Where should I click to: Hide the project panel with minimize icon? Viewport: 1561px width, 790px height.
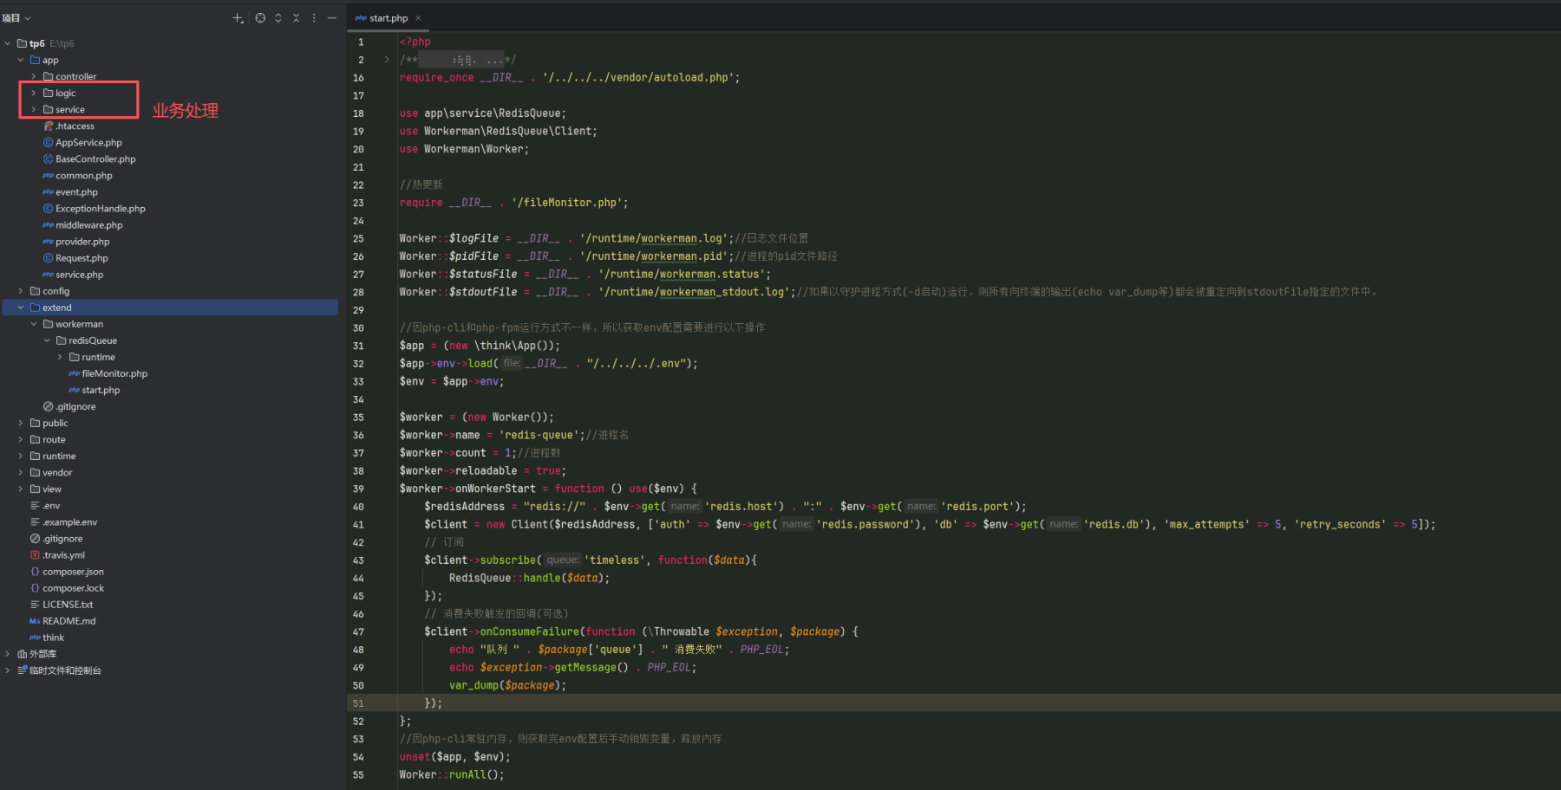(x=331, y=18)
